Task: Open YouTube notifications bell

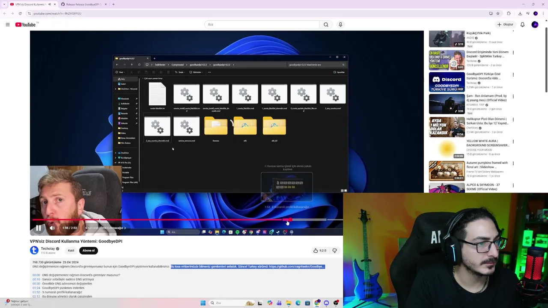Action: (x=522, y=24)
